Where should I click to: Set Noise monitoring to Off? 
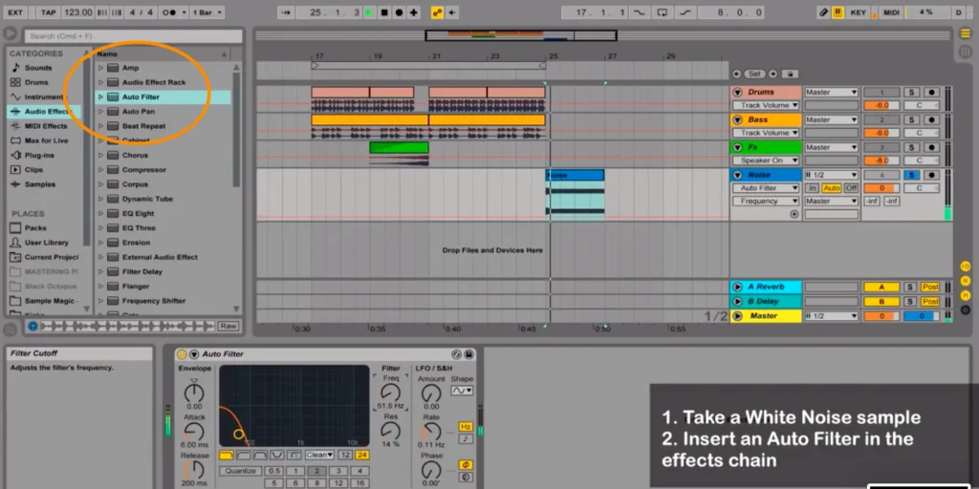pos(851,188)
